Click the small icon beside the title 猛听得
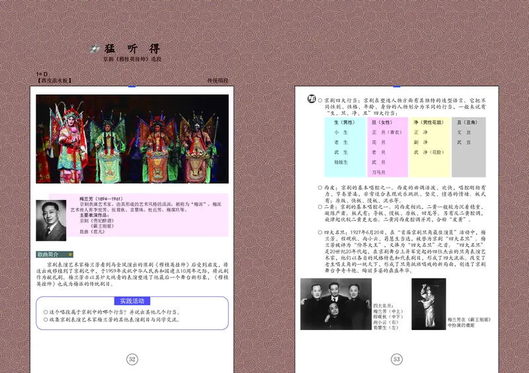Image resolution: width=529 pixels, height=373 pixels. click(x=95, y=49)
